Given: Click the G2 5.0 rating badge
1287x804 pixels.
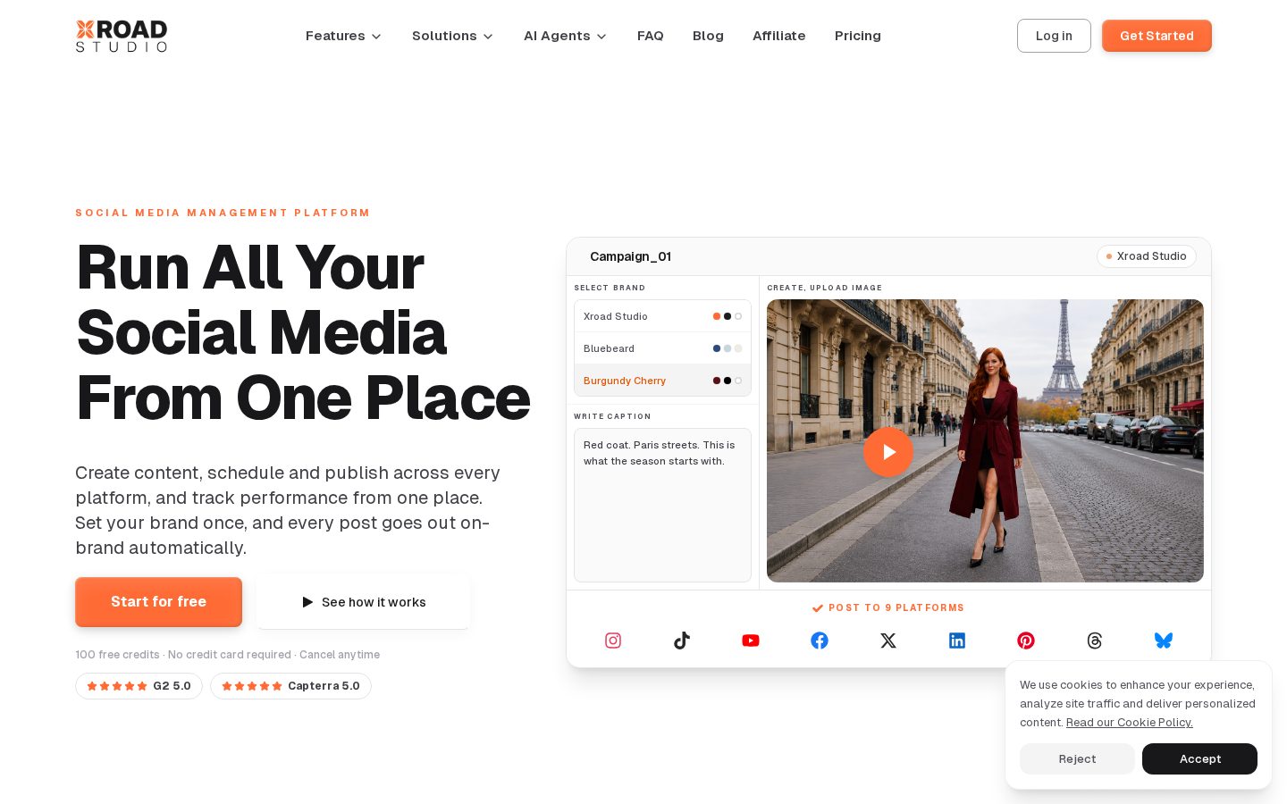Looking at the screenshot, I should click(139, 686).
